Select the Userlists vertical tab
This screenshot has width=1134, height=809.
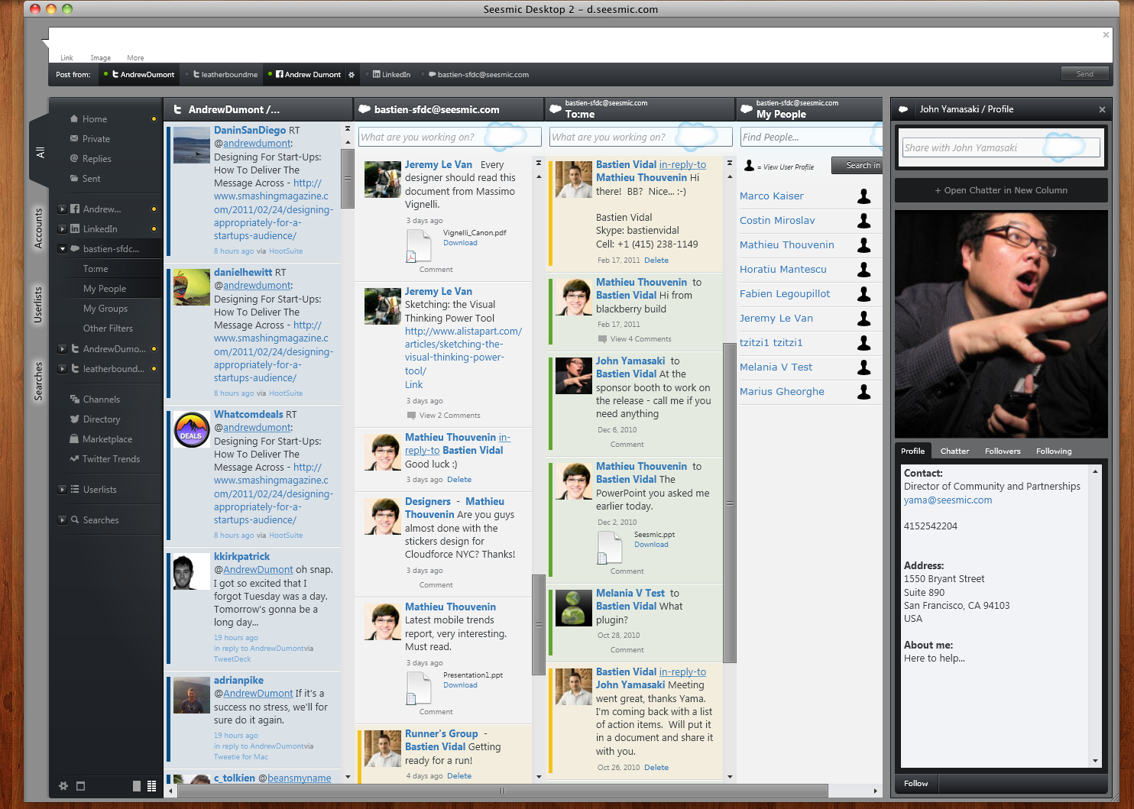point(39,305)
